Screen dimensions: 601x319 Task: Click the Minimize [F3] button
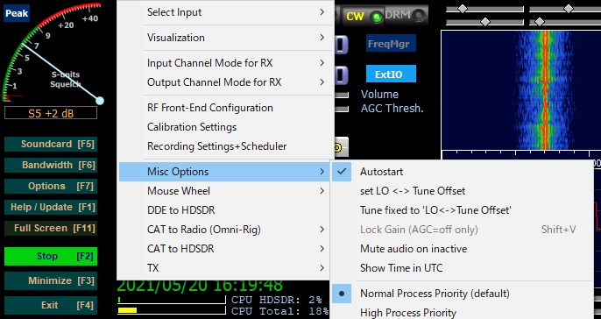[x=51, y=280]
